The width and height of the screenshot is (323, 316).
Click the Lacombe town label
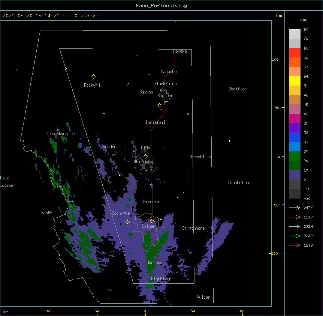pyautogui.click(x=169, y=72)
